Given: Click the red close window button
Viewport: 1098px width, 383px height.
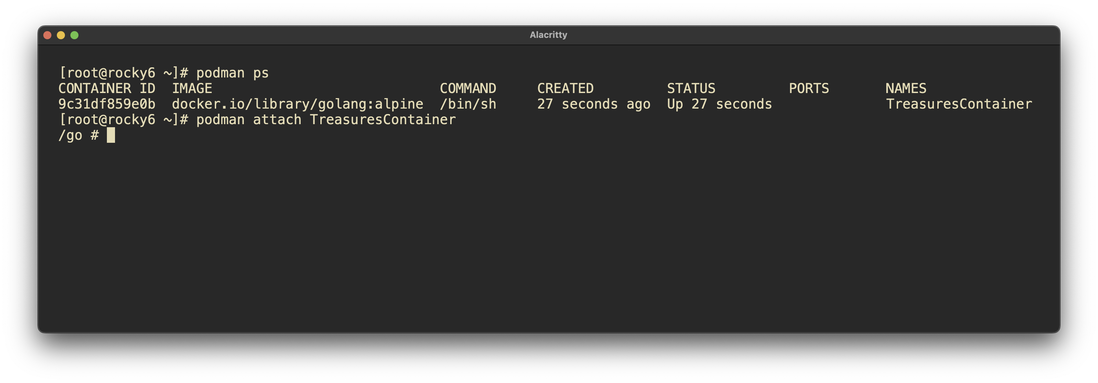Looking at the screenshot, I should coord(48,35).
